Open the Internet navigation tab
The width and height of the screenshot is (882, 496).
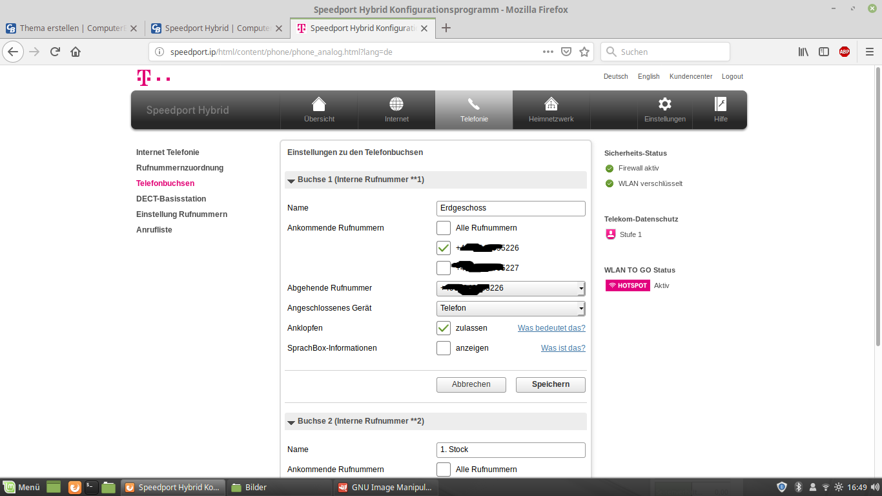point(396,110)
